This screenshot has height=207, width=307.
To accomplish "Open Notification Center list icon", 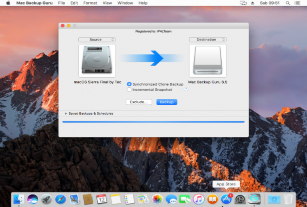I will (x=297, y=3).
